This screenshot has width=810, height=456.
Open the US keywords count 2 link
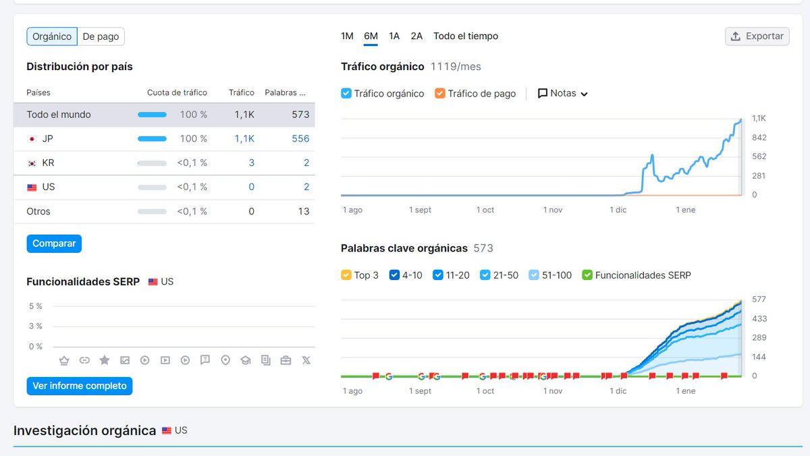coord(306,188)
